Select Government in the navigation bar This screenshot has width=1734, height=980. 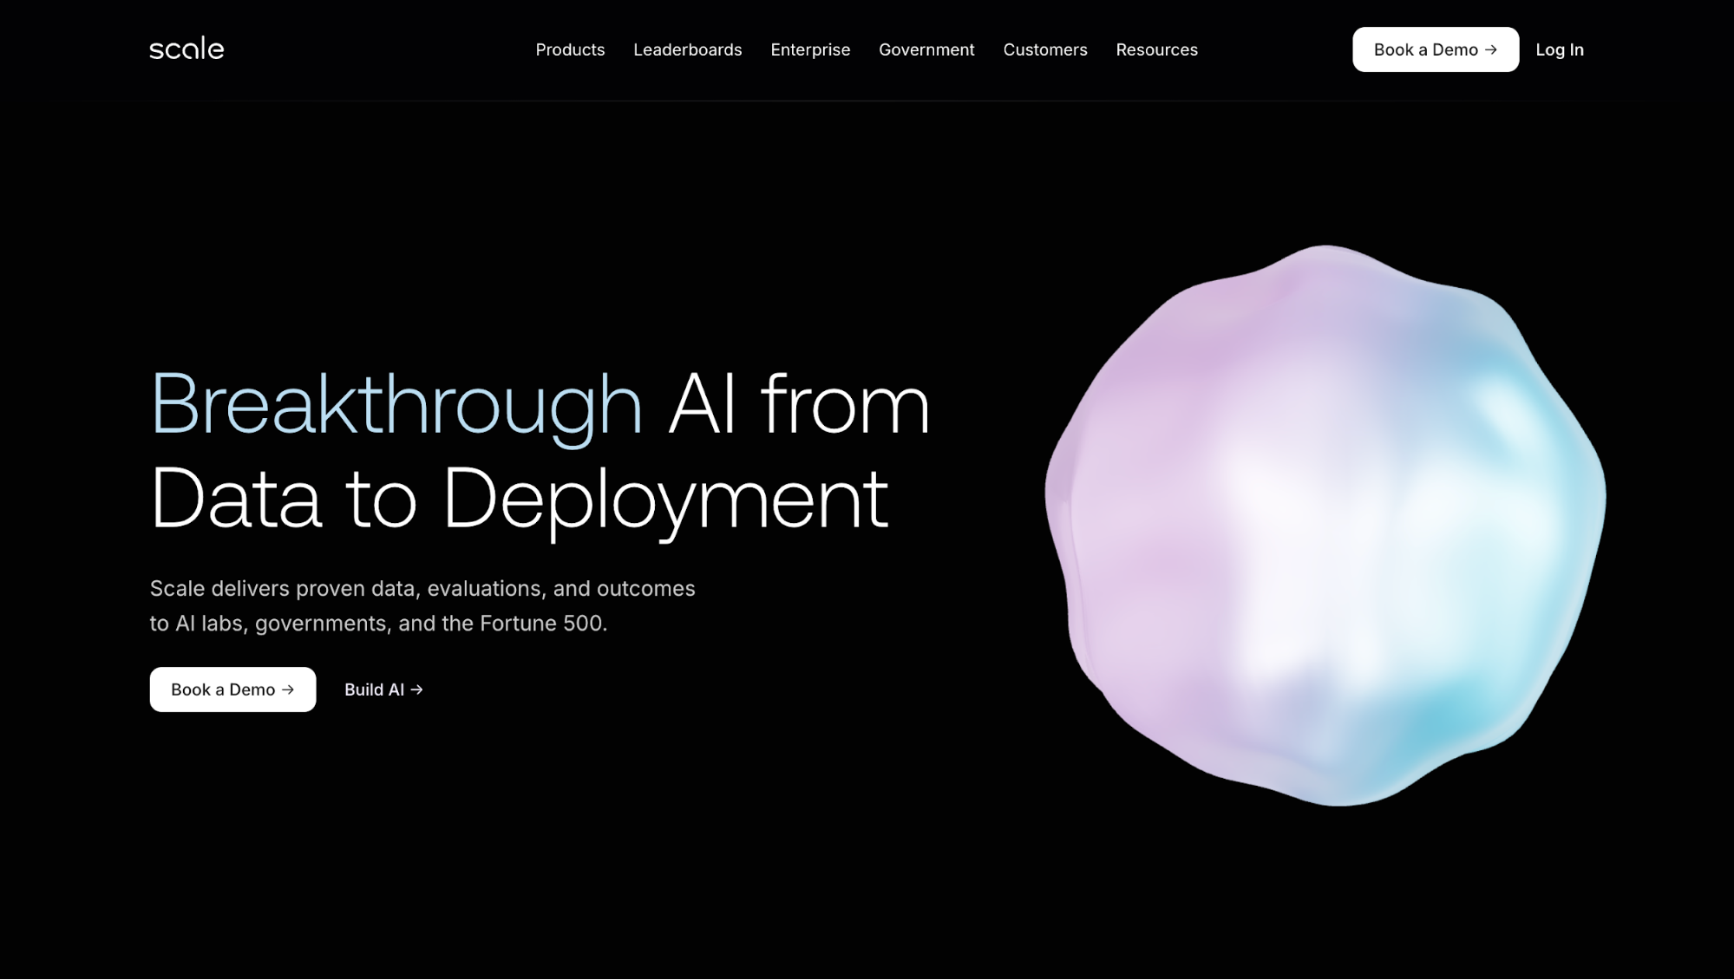[x=926, y=49]
